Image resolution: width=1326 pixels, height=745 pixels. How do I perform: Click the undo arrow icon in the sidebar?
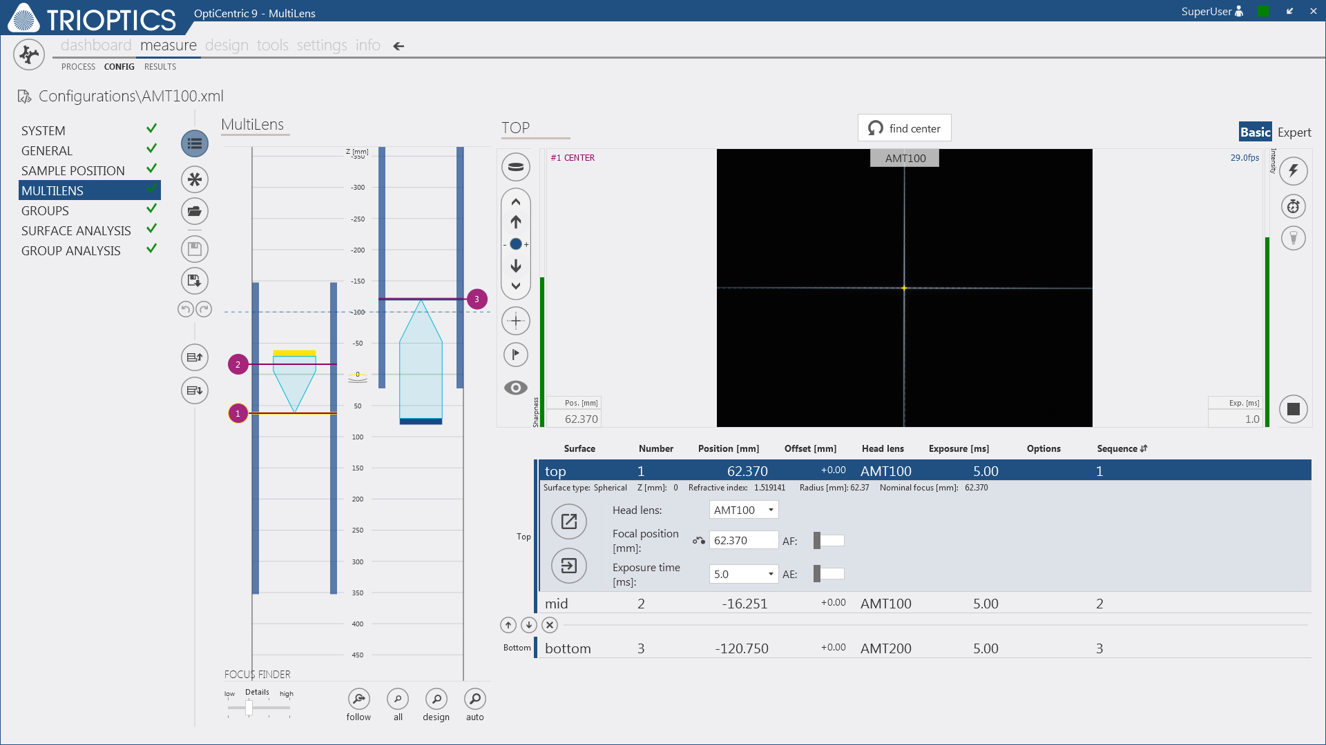pyautogui.click(x=184, y=309)
